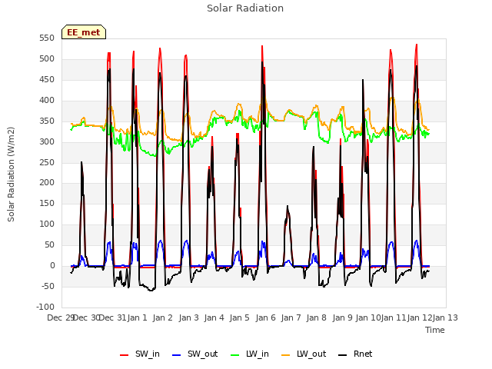Viewport: 492px width, 369px height.
Task: Click the Jan 13 x-axis date label
Action: point(445,317)
